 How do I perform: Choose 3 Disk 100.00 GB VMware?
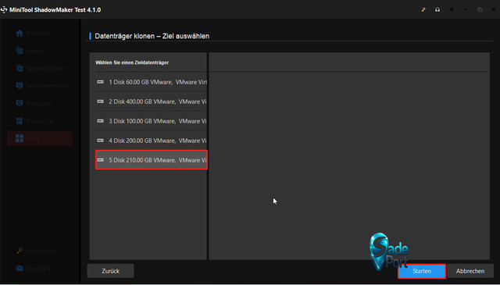point(152,121)
